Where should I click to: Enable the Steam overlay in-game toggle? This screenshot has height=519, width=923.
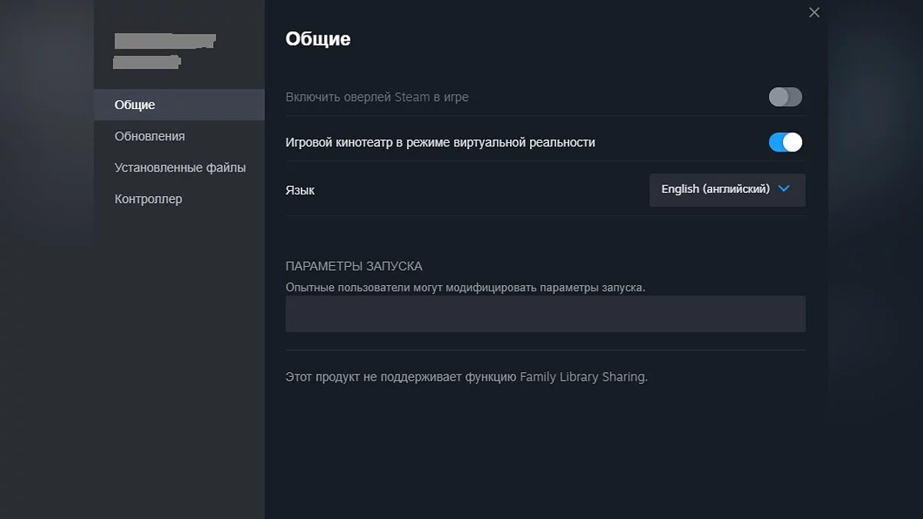coord(785,97)
